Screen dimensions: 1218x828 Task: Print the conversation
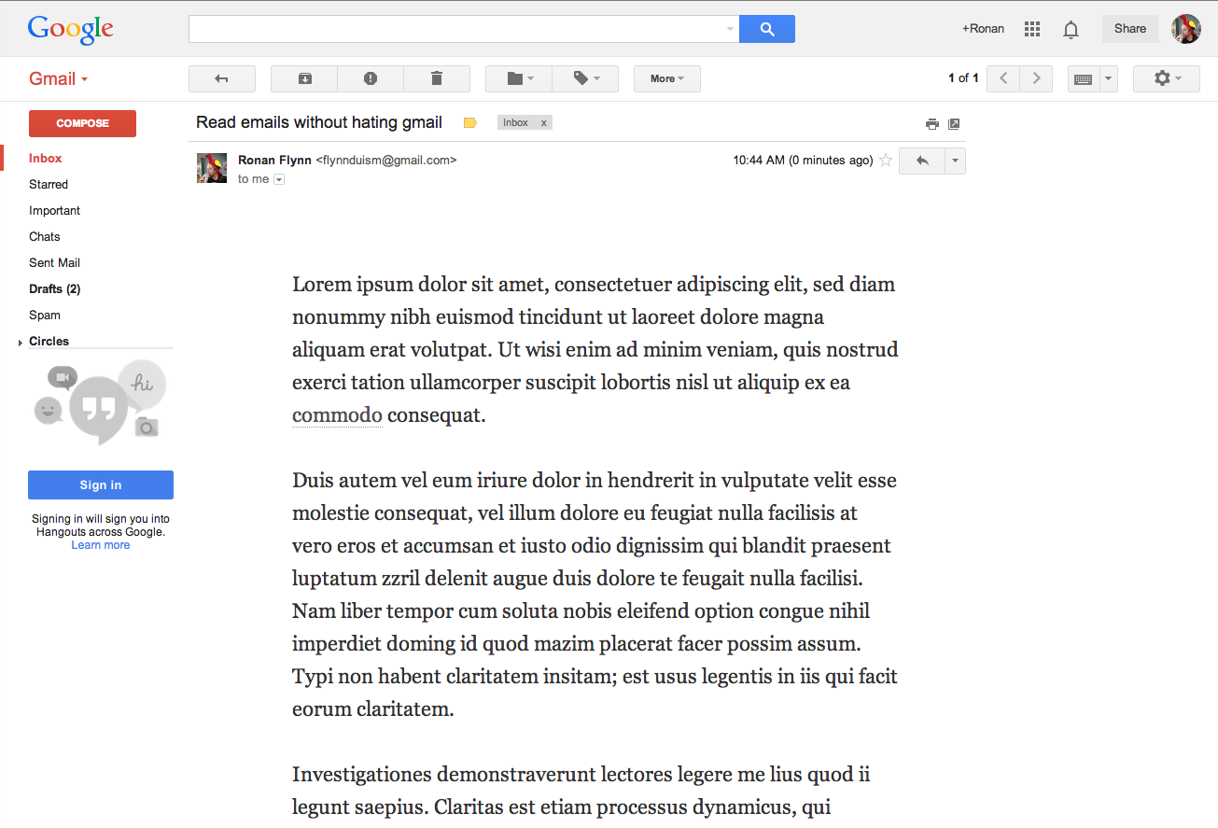click(931, 122)
